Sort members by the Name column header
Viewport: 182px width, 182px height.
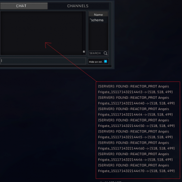(98, 15)
